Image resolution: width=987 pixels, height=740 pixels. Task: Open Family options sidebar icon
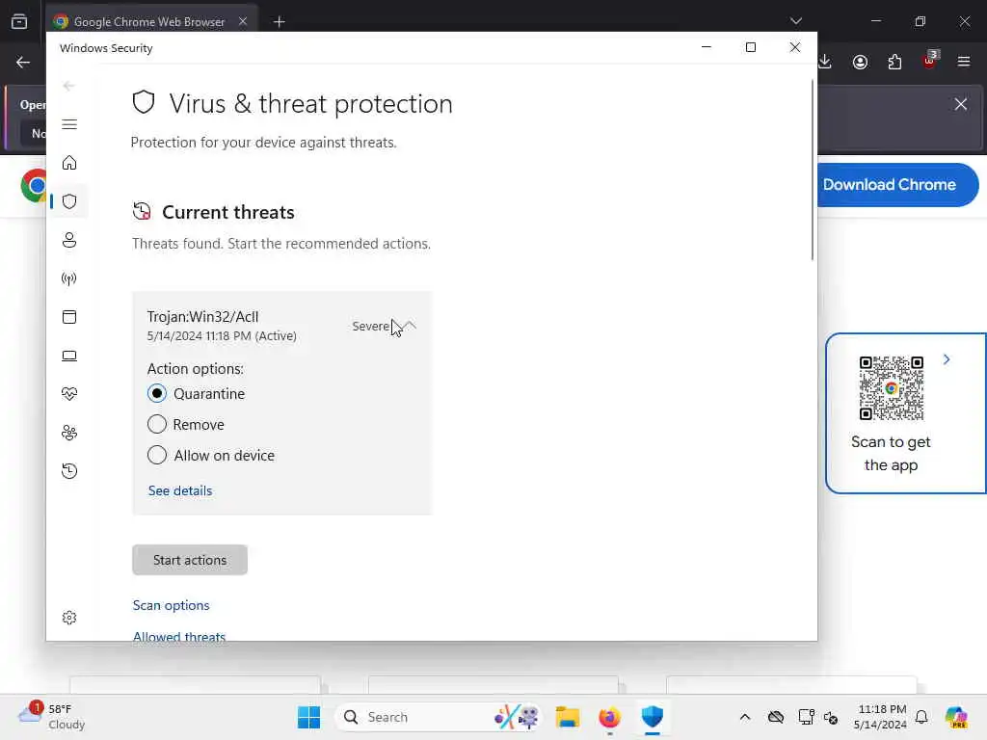coord(69,433)
